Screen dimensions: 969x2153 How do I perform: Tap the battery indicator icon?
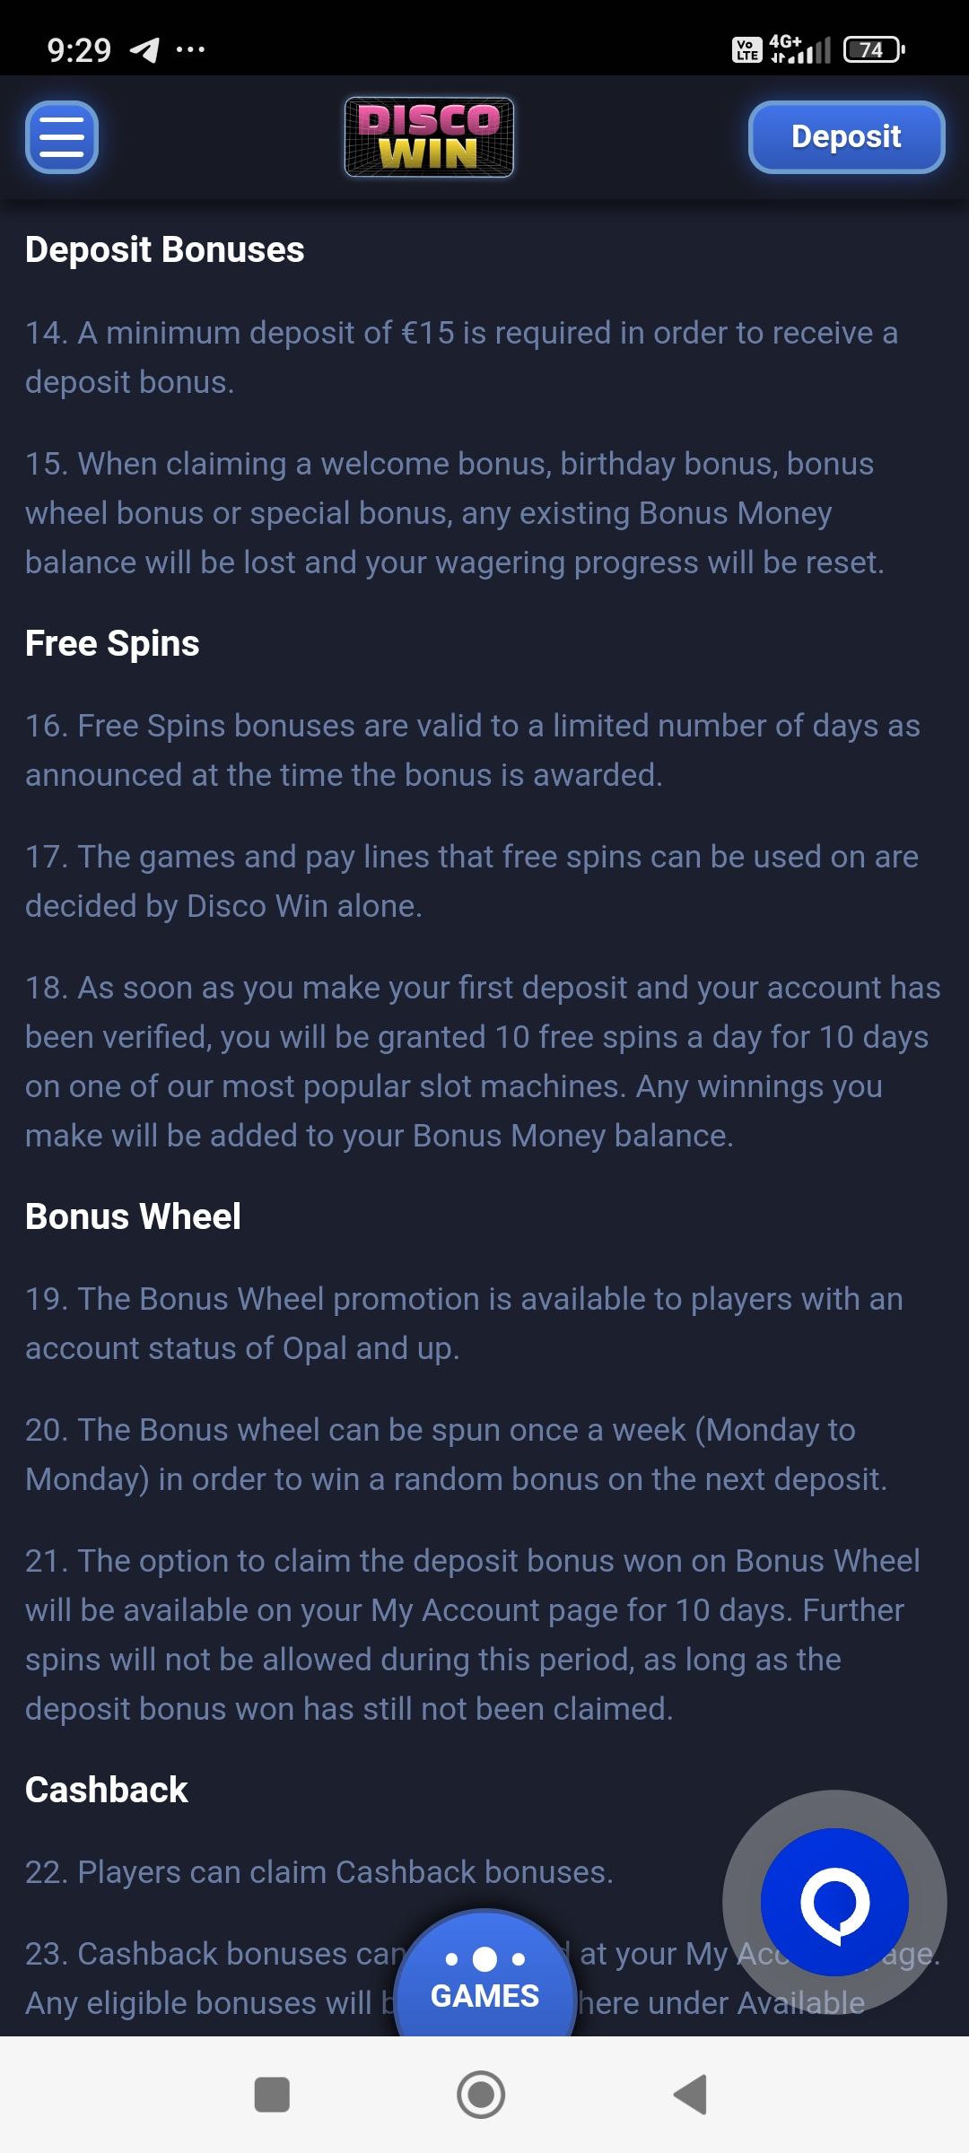[x=873, y=49]
